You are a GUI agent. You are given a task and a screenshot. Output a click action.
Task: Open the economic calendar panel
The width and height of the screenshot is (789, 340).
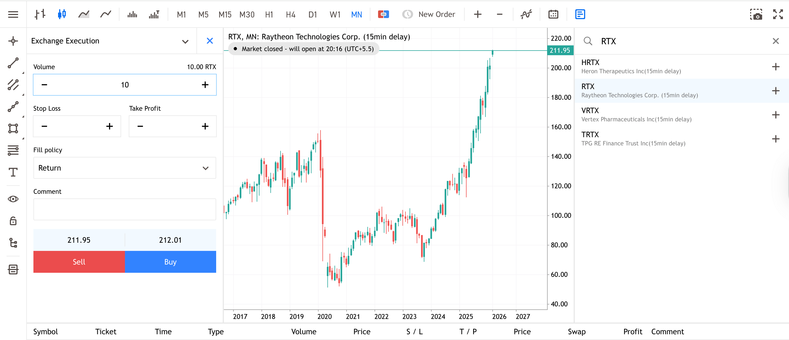(x=553, y=14)
